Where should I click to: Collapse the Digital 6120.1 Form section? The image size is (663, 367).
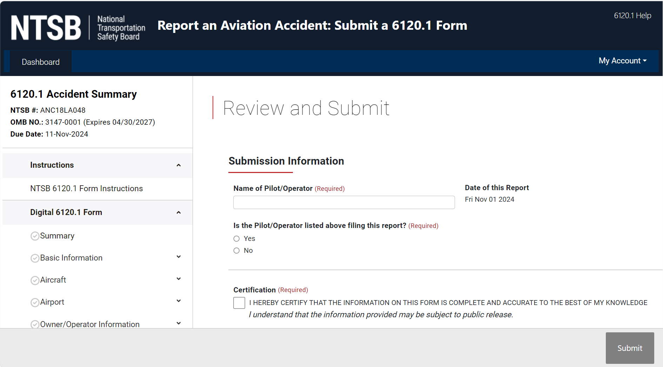click(179, 213)
